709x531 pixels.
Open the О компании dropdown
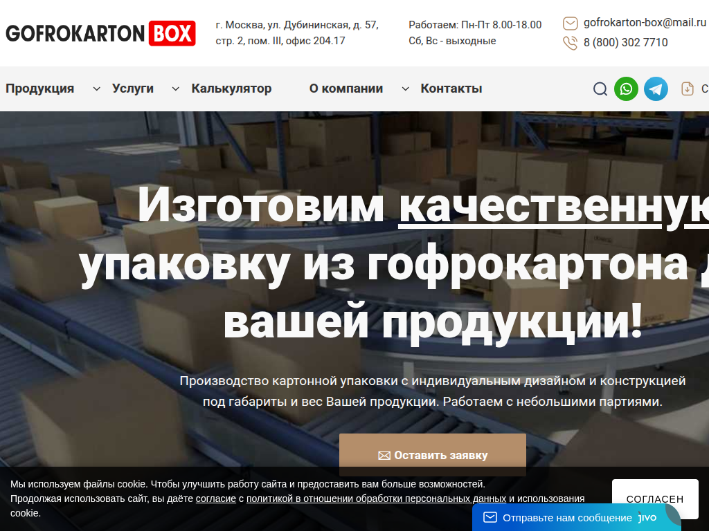click(x=345, y=88)
